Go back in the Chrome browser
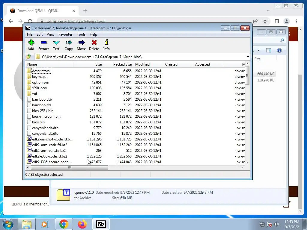The height and width of the screenshot is (230, 307). tap(11, 21)
